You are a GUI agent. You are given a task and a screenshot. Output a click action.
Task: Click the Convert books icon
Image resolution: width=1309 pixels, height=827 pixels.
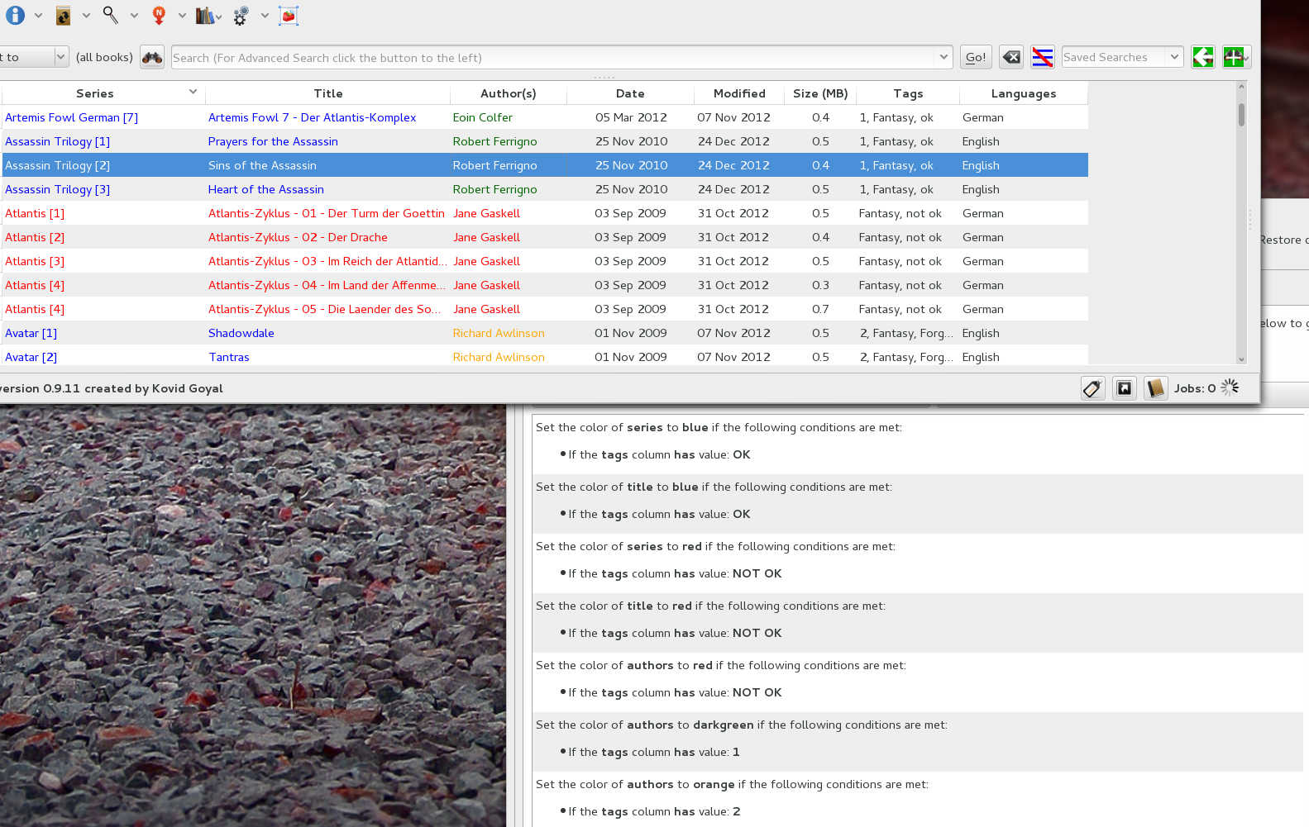pyautogui.click(x=63, y=15)
